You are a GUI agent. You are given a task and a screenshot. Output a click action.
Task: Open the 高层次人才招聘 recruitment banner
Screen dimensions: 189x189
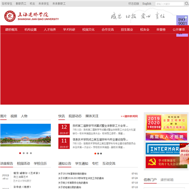(x=166, y=136)
